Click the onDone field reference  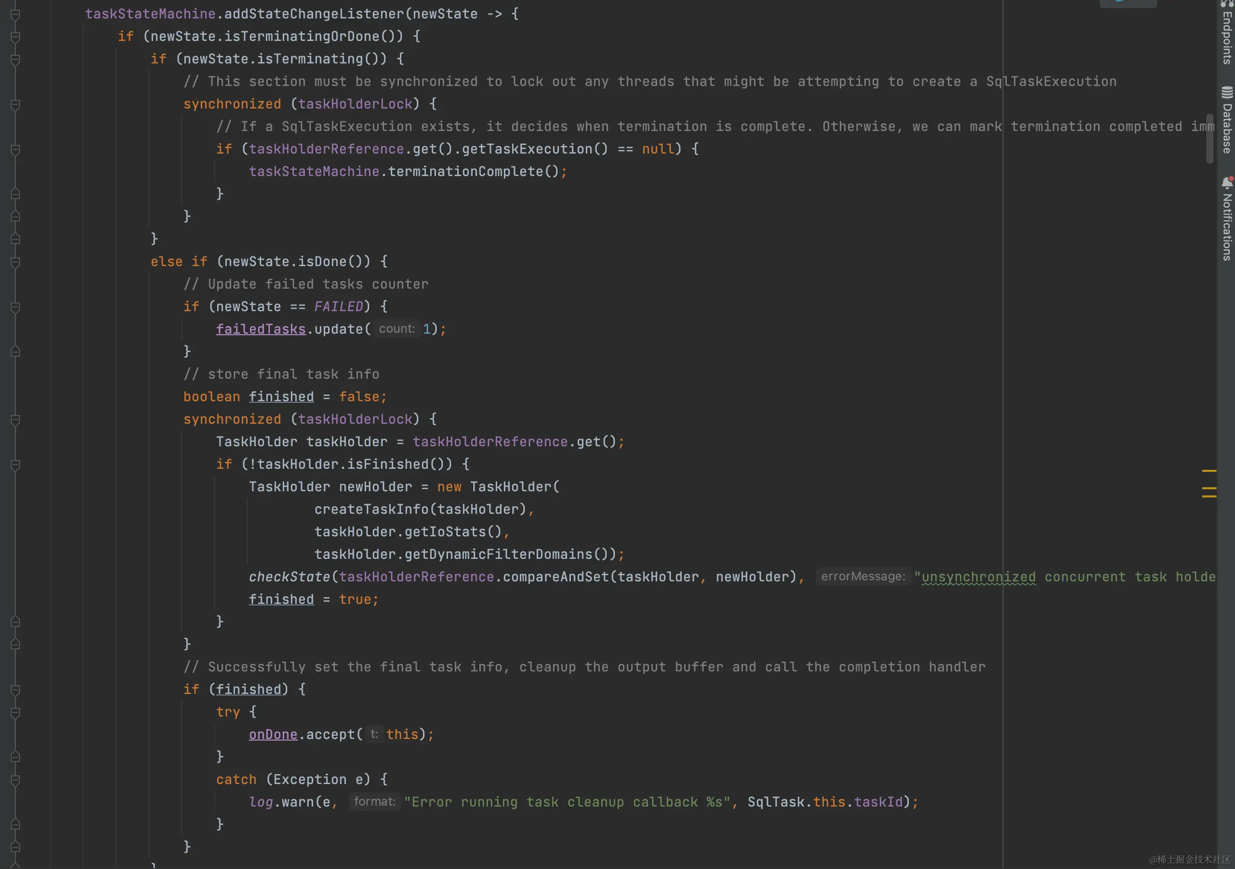[273, 734]
